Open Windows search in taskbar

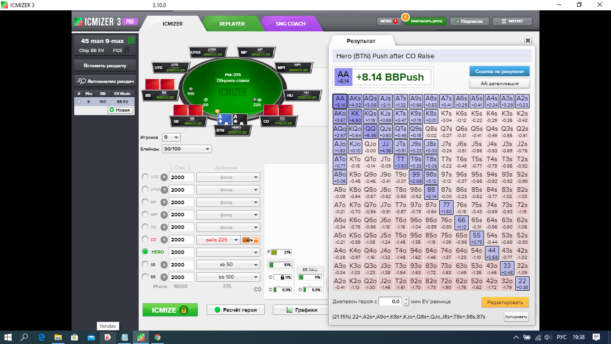point(25,337)
